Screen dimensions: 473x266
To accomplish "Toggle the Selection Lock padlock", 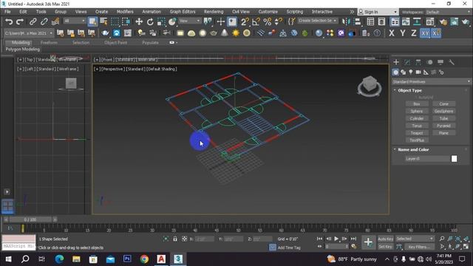I will pyautogui.click(x=175, y=239).
